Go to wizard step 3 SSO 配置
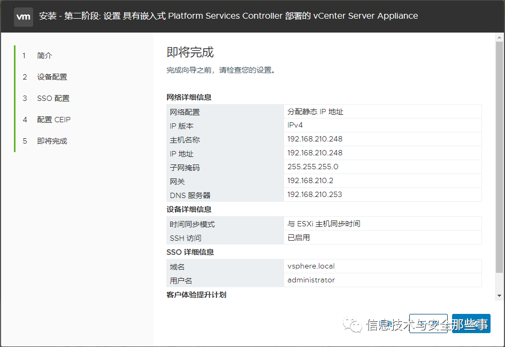This screenshot has height=347, width=505. point(53,98)
